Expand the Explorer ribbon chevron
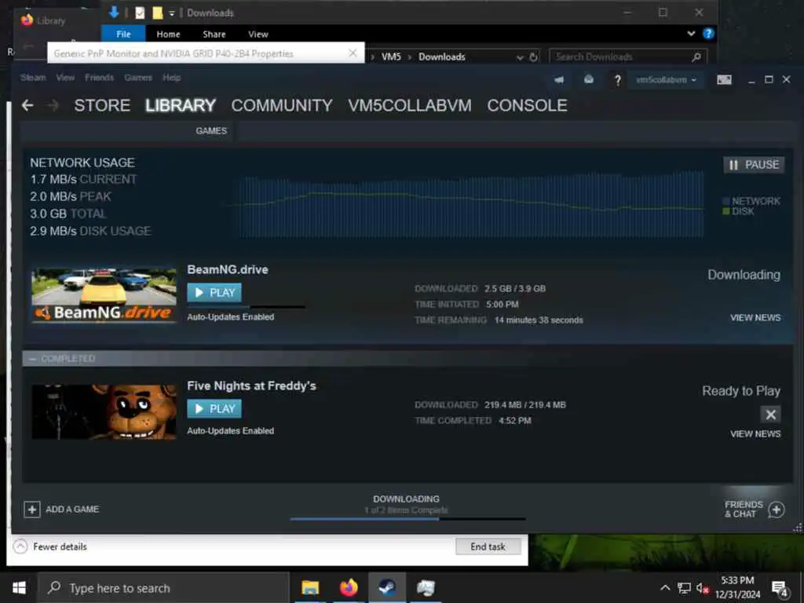This screenshot has width=804, height=603. 691,34
